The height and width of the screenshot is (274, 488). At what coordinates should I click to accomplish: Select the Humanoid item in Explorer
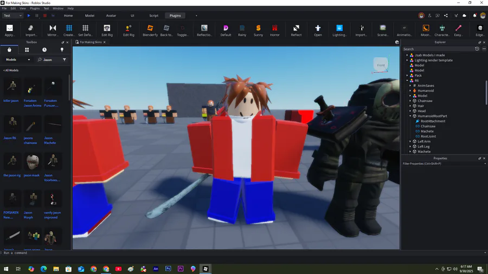[x=426, y=91]
